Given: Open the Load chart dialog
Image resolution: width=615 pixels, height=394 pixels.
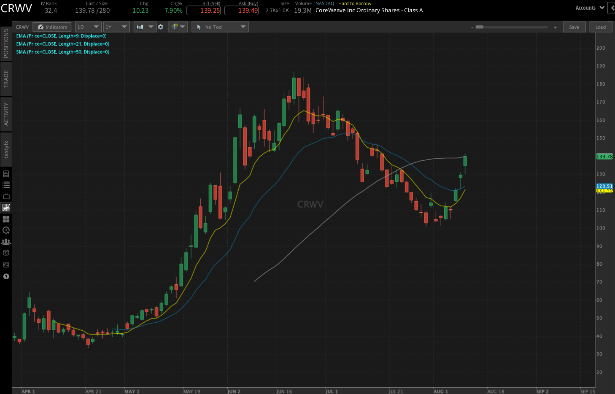Looking at the screenshot, I should click(x=601, y=27).
